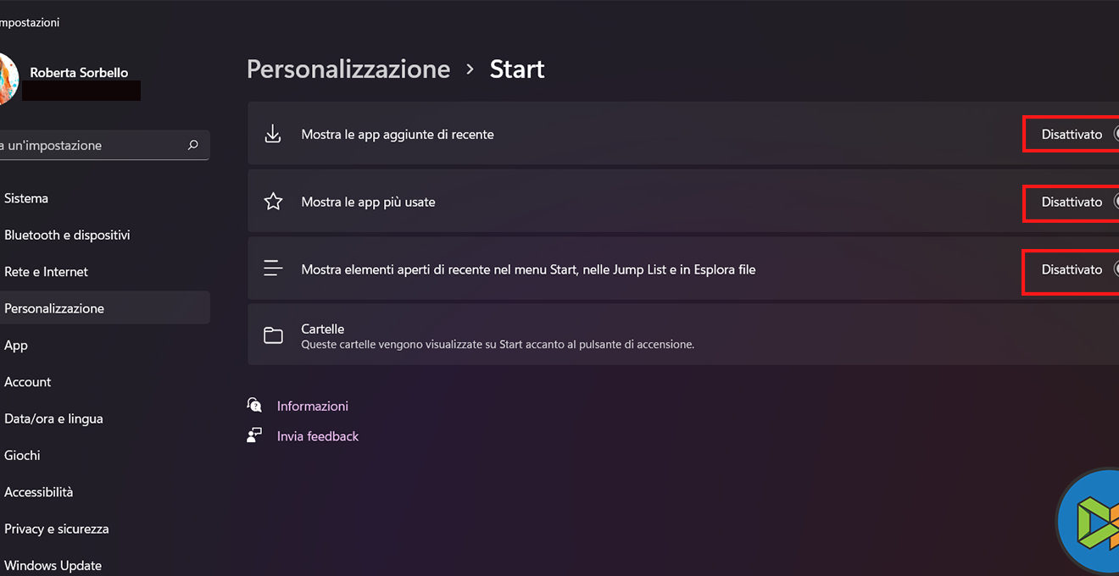Click the star icon beside most used apps

pyautogui.click(x=273, y=202)
